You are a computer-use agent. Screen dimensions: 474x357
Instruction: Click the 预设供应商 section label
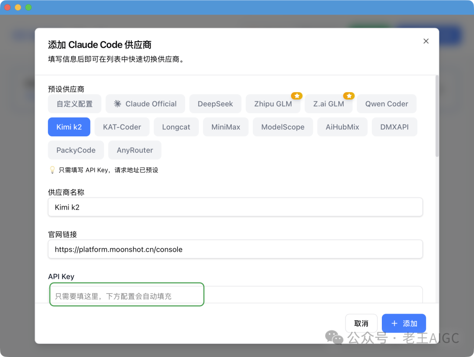66,89
